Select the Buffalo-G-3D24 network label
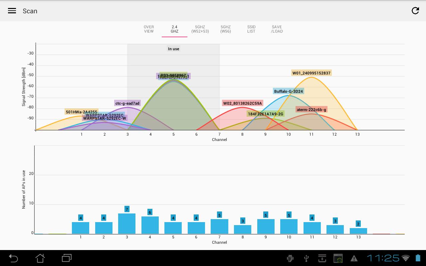This screenshot has width=426, height=266. click(x=289, y=91)
